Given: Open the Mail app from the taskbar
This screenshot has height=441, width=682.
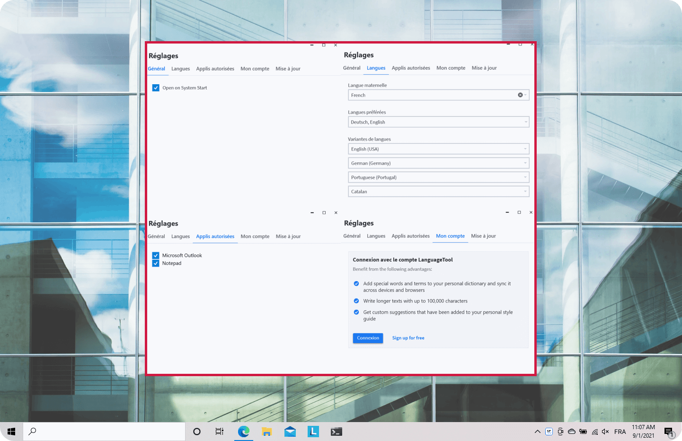Looking at the screenshot, I should pos(290,432).
